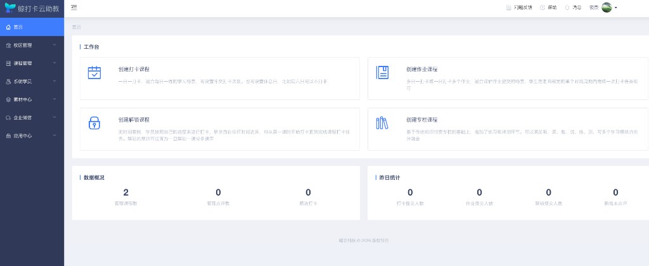Click the 课程管理 icon in sidebar
Screen dimensions: 649x266
tap(8, 63)
